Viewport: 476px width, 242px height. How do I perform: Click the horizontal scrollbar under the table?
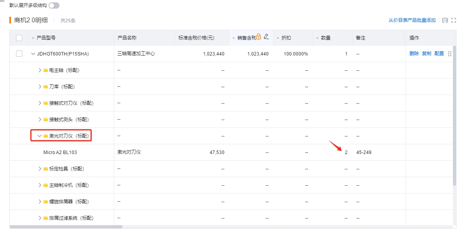pos(66,227)
